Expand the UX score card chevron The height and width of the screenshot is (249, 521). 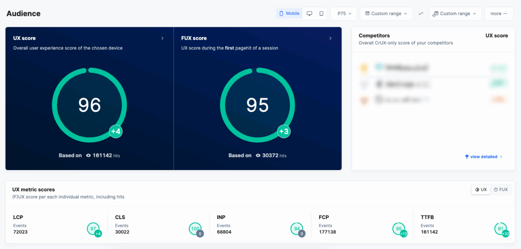tap(162, 38)
